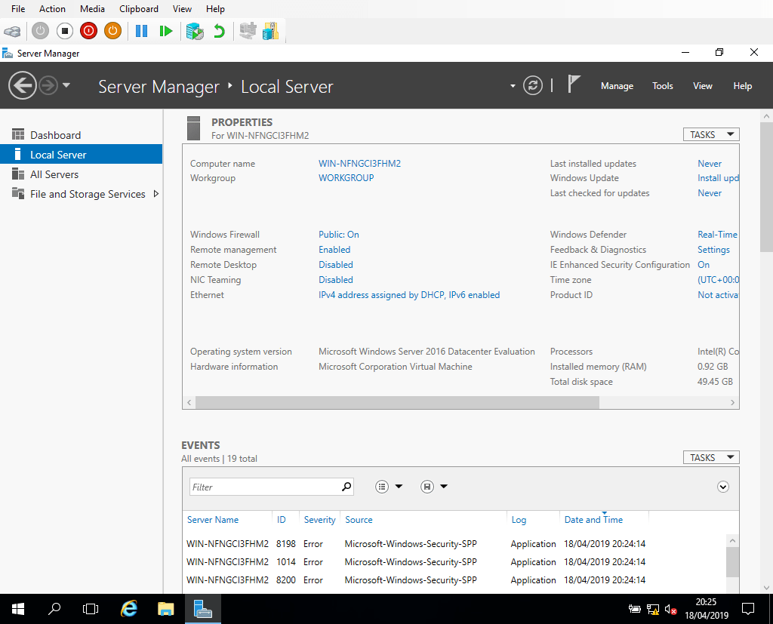The height and width of the screenshot is (624, 773).
Task: Click the Server Manager forward arrow
Action: (x=48, y=86)
